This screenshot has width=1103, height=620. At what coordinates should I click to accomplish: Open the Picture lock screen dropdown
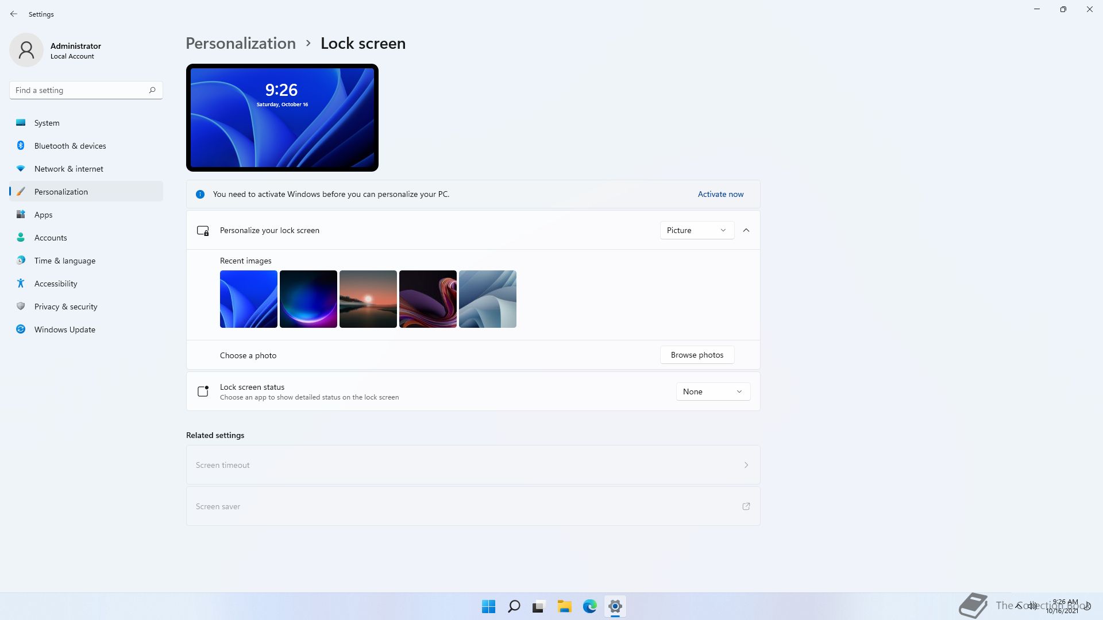pyautogui.click(x=697, y=230)
